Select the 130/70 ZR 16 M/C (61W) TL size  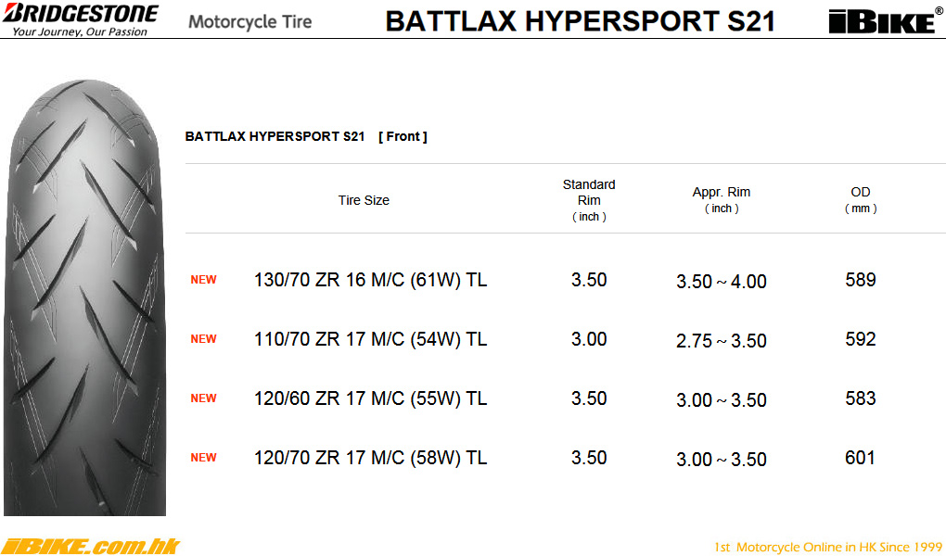(x=370, y=280)
